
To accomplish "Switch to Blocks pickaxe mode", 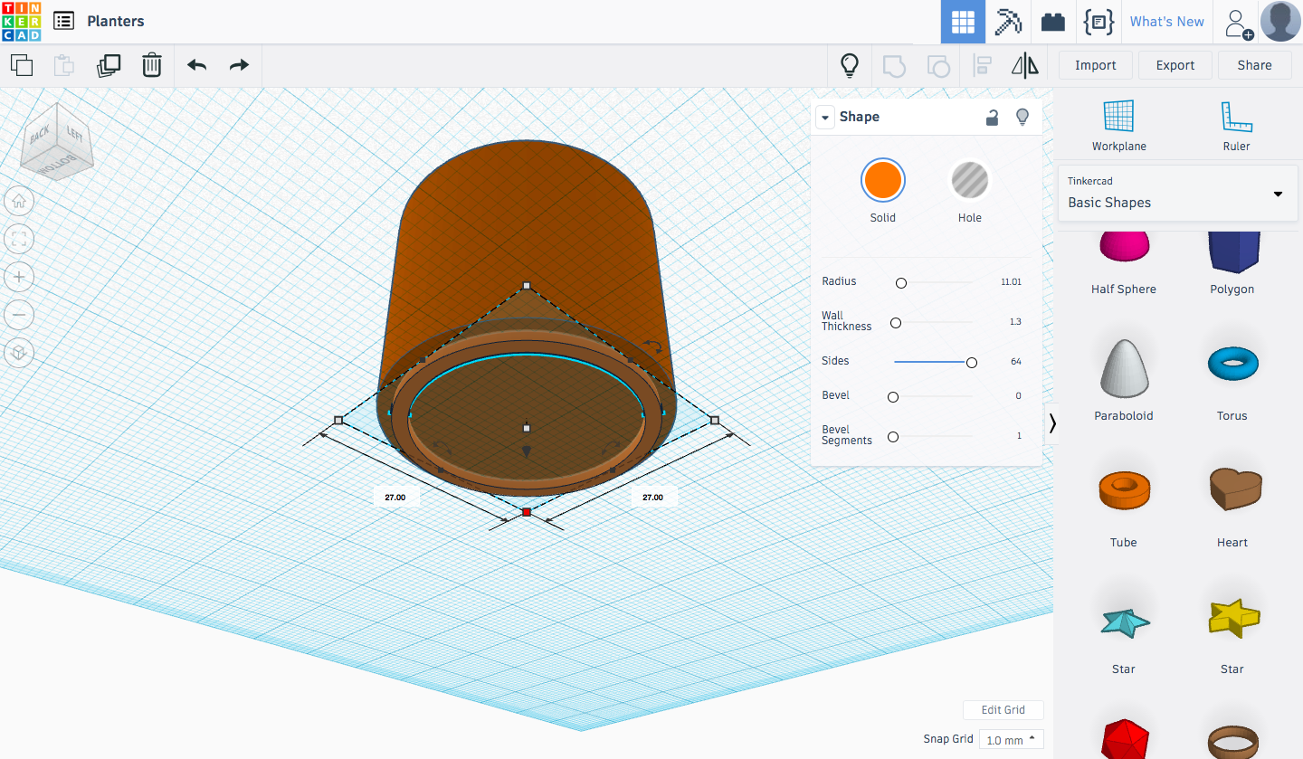I will coord(1008,22).
